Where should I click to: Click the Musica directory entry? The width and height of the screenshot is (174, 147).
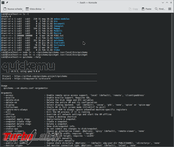[57, 33]
